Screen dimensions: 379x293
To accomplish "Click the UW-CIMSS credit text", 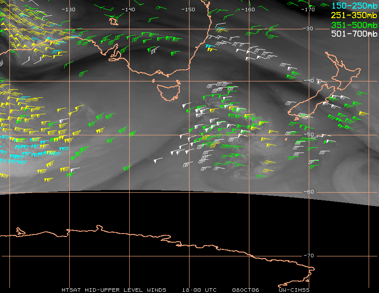I will click(x=294, y=290).
